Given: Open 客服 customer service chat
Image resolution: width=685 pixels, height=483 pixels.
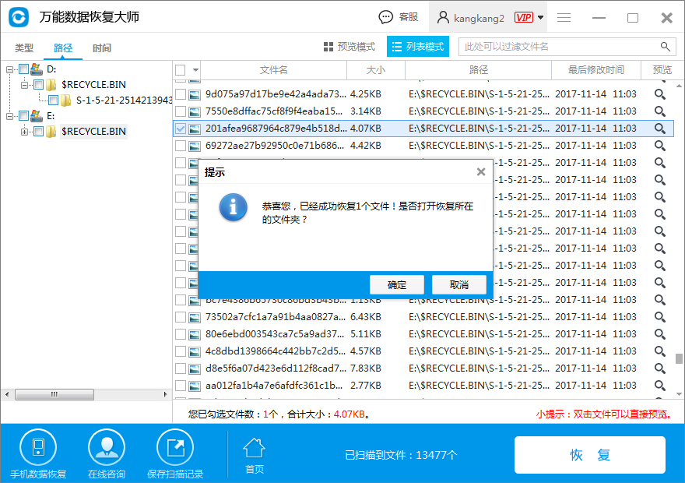Looking at the screenshot, I should (x=399, y=17).
